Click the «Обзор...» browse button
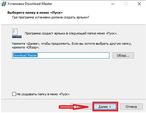 tap(123, 55)
